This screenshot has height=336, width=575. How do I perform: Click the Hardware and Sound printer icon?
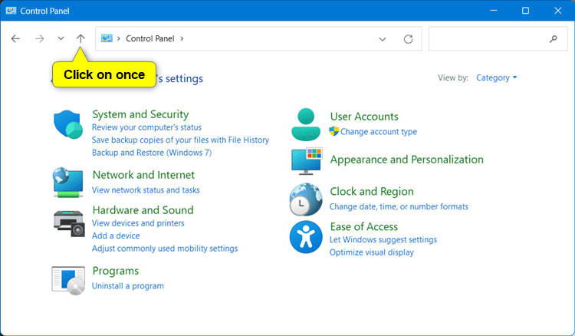68,222
